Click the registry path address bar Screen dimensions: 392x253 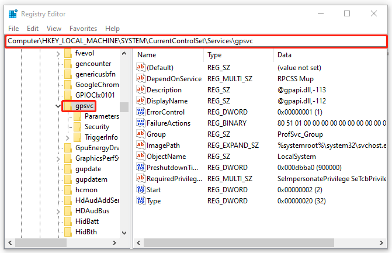[x=196, y=41]
